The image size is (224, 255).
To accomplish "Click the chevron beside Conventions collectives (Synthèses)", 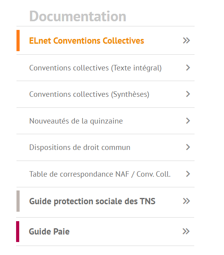I will tap(188, 94).
